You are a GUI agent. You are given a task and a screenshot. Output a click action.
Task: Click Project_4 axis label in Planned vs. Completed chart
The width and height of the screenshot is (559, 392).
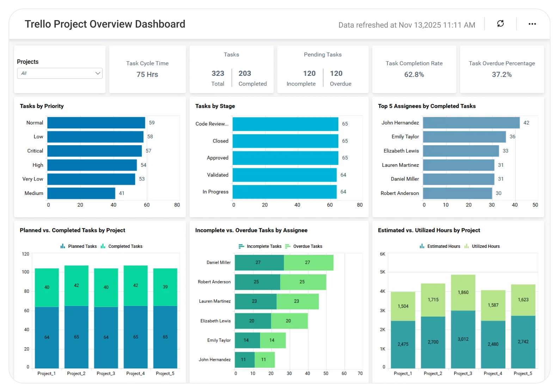pyautogui.click(x=136, y=374)
